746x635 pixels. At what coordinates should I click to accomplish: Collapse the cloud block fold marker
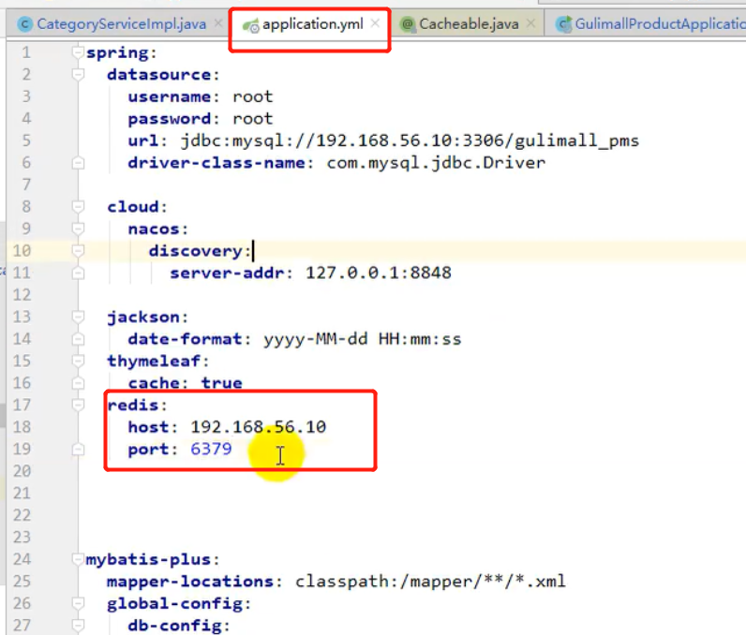[78, 206]
